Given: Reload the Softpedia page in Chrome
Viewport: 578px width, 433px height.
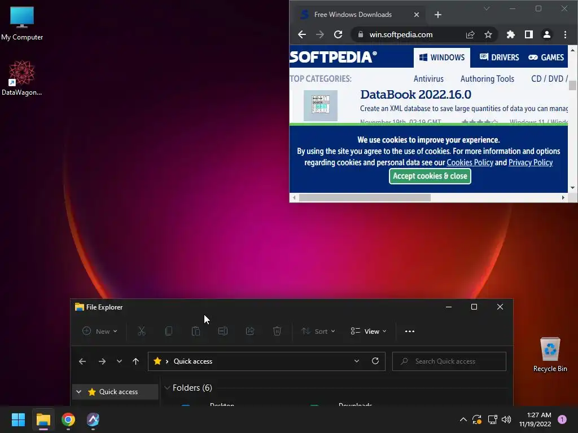Looking at the screenshot, I should (x=338, y=34).
